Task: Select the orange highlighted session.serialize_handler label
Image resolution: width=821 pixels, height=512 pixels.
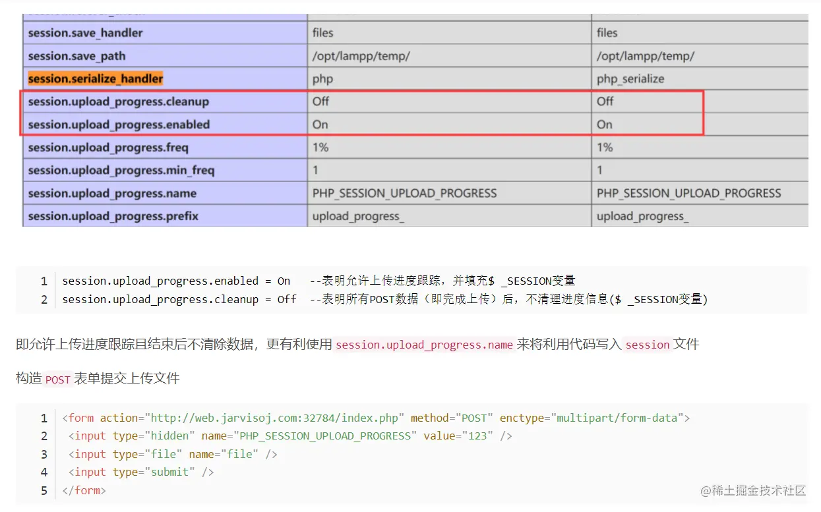Action: 96,78
